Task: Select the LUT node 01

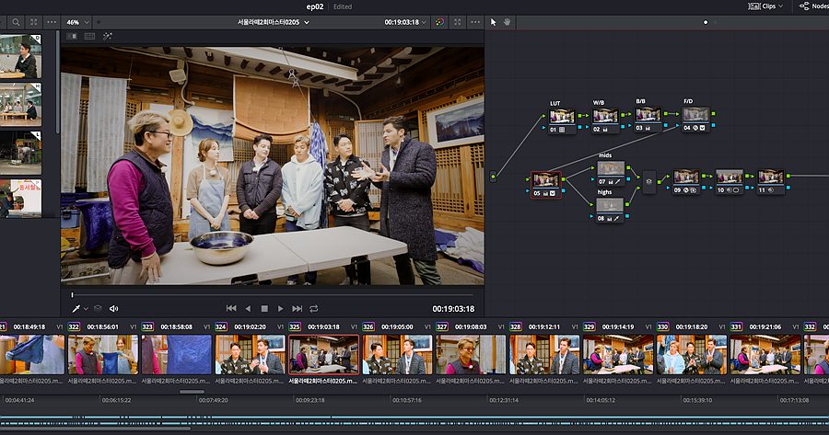Action: point(562,117)
